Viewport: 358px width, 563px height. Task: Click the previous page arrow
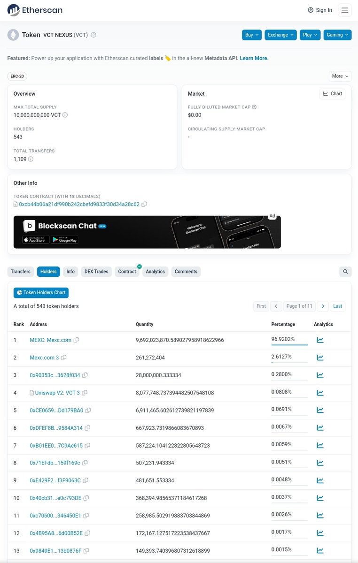[276, 306]
